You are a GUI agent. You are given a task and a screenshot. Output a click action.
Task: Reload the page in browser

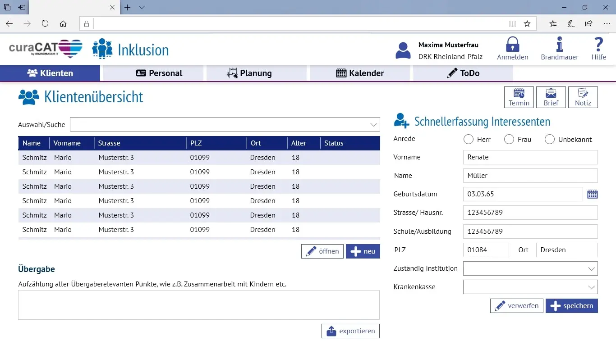coord(45,24)
